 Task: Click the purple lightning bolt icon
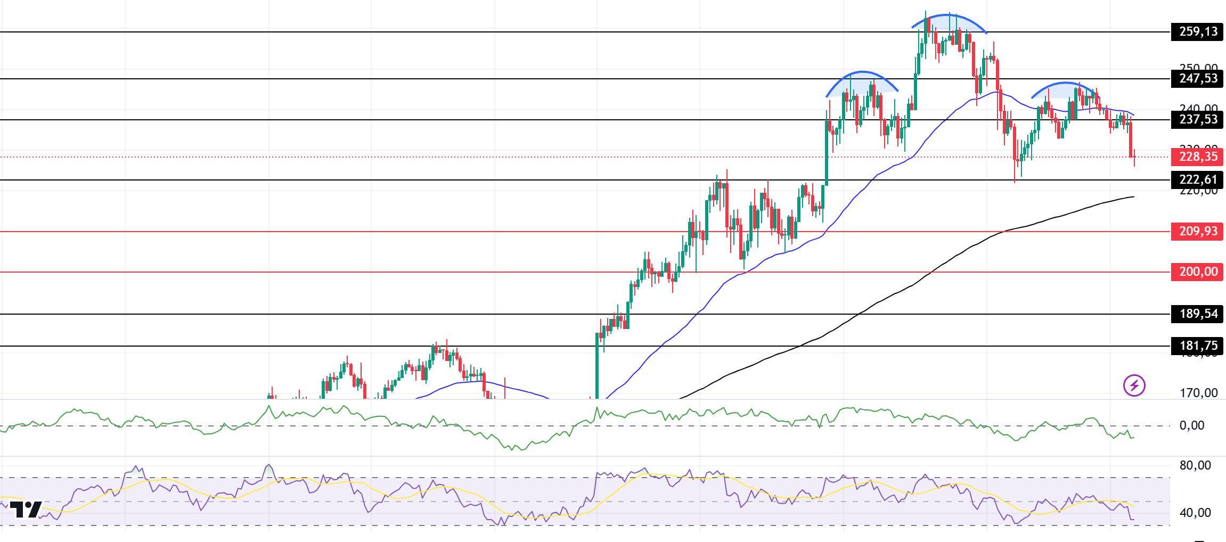(x=1134, y=385)
